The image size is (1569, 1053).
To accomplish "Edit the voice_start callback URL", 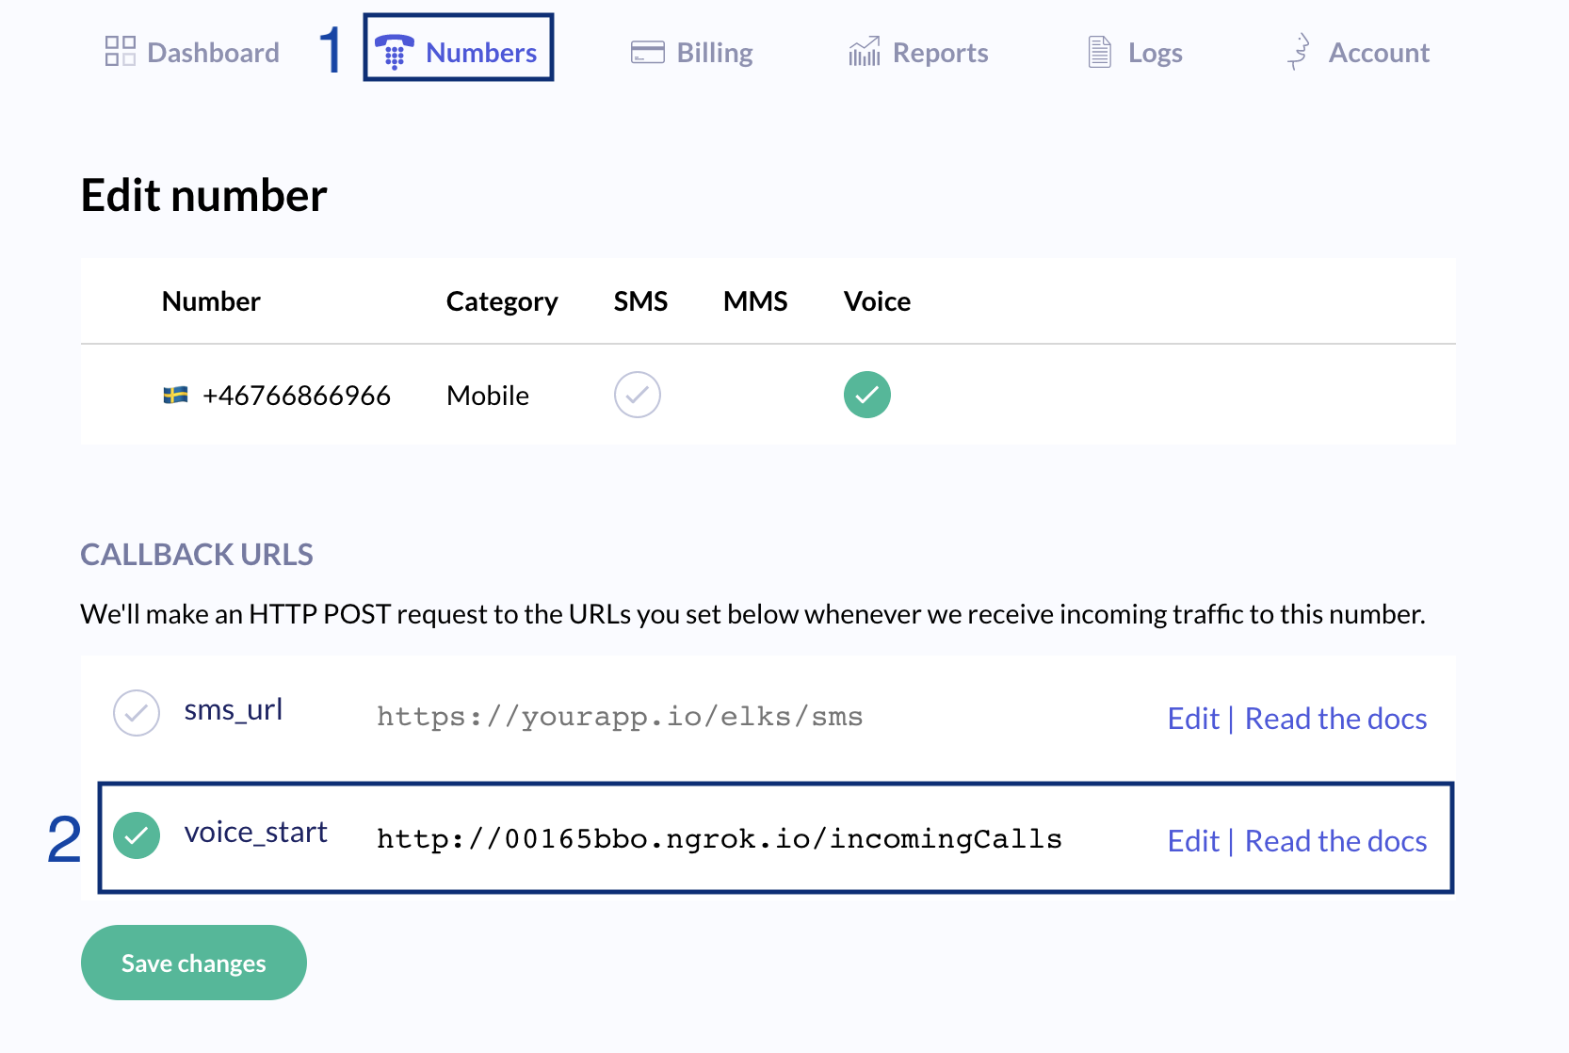I will tap(1193, 840).
